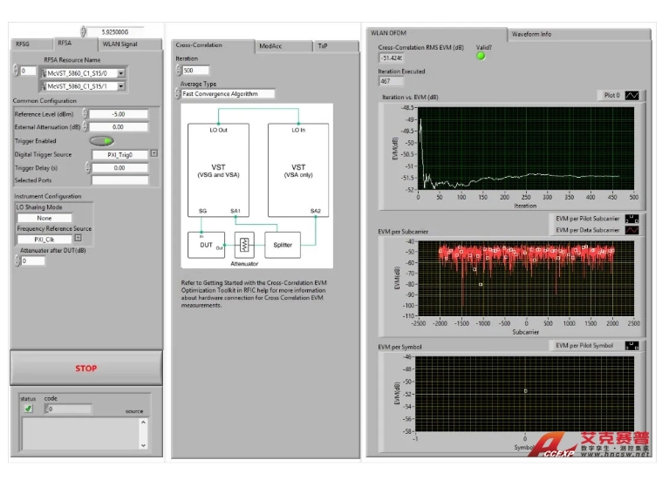
Task: Click the Attenuator symbol in the diagram
Action: tap(245, 245)
